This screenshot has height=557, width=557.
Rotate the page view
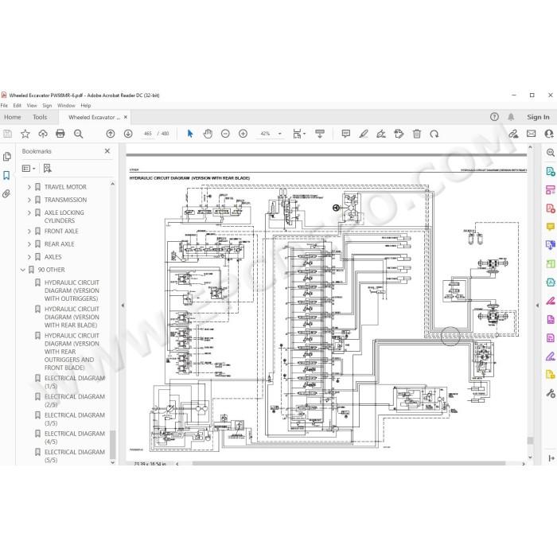434,134
